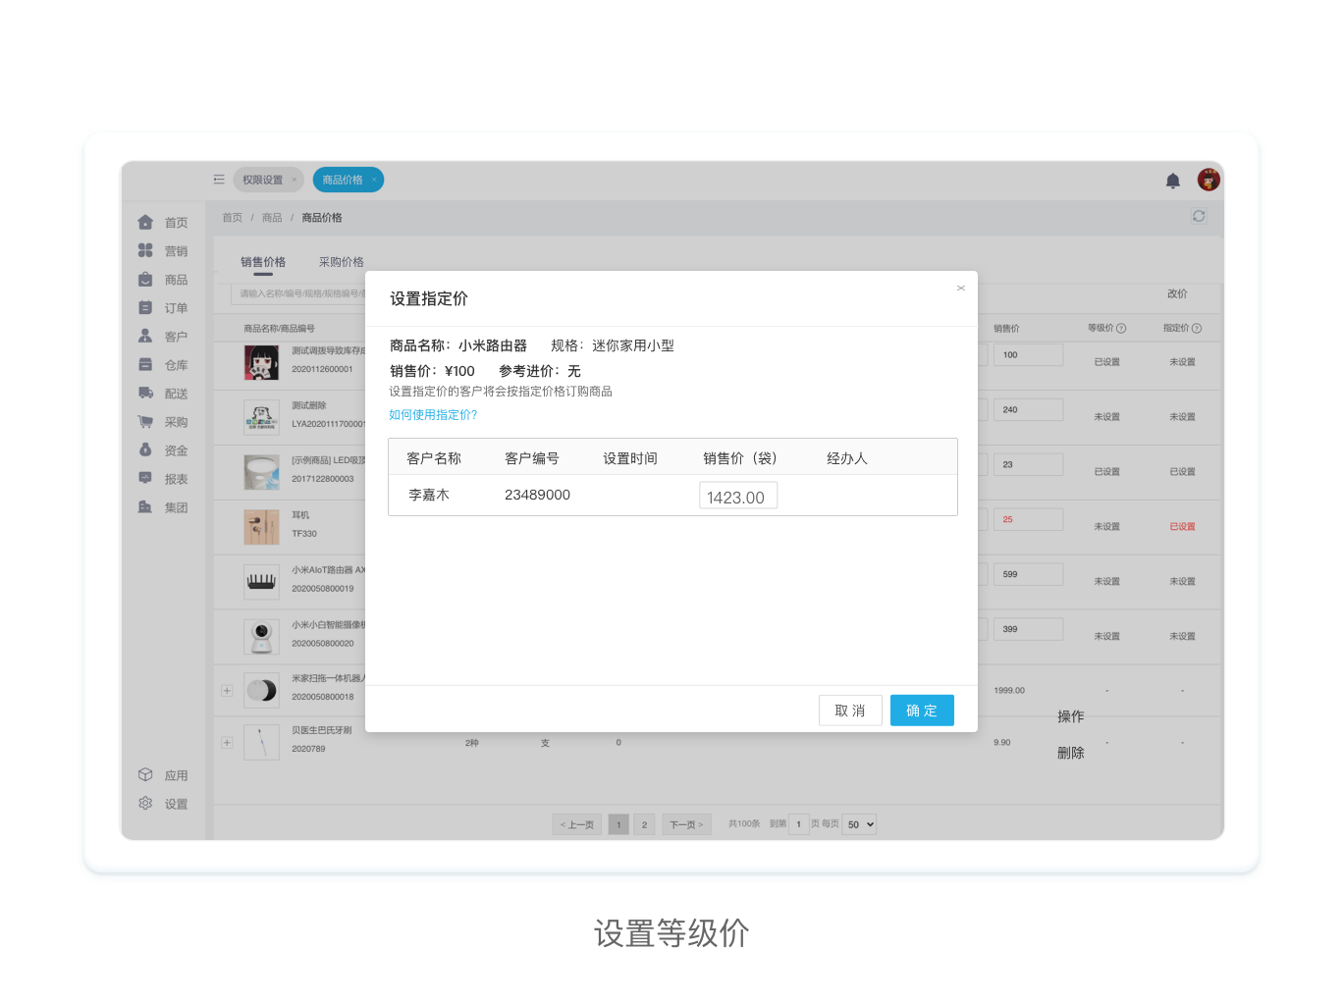Open 报表 reports in sidebar
The width and height of the screenshot is (1343, 1003).
[163, 479]
